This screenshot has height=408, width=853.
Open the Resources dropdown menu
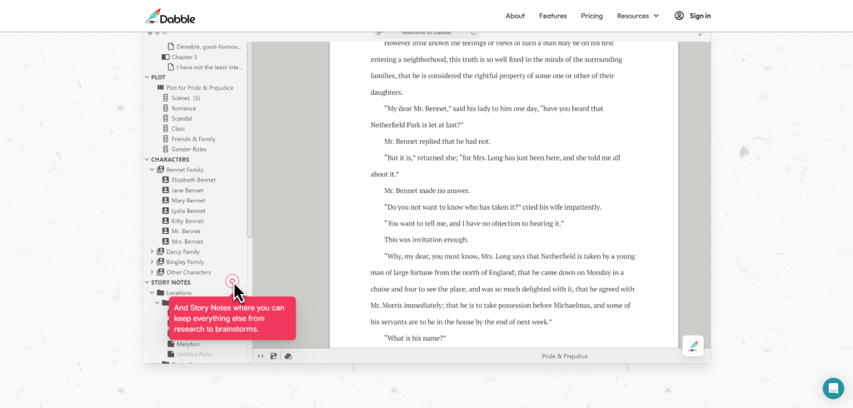pyautogui.click(x=637, y=16)
